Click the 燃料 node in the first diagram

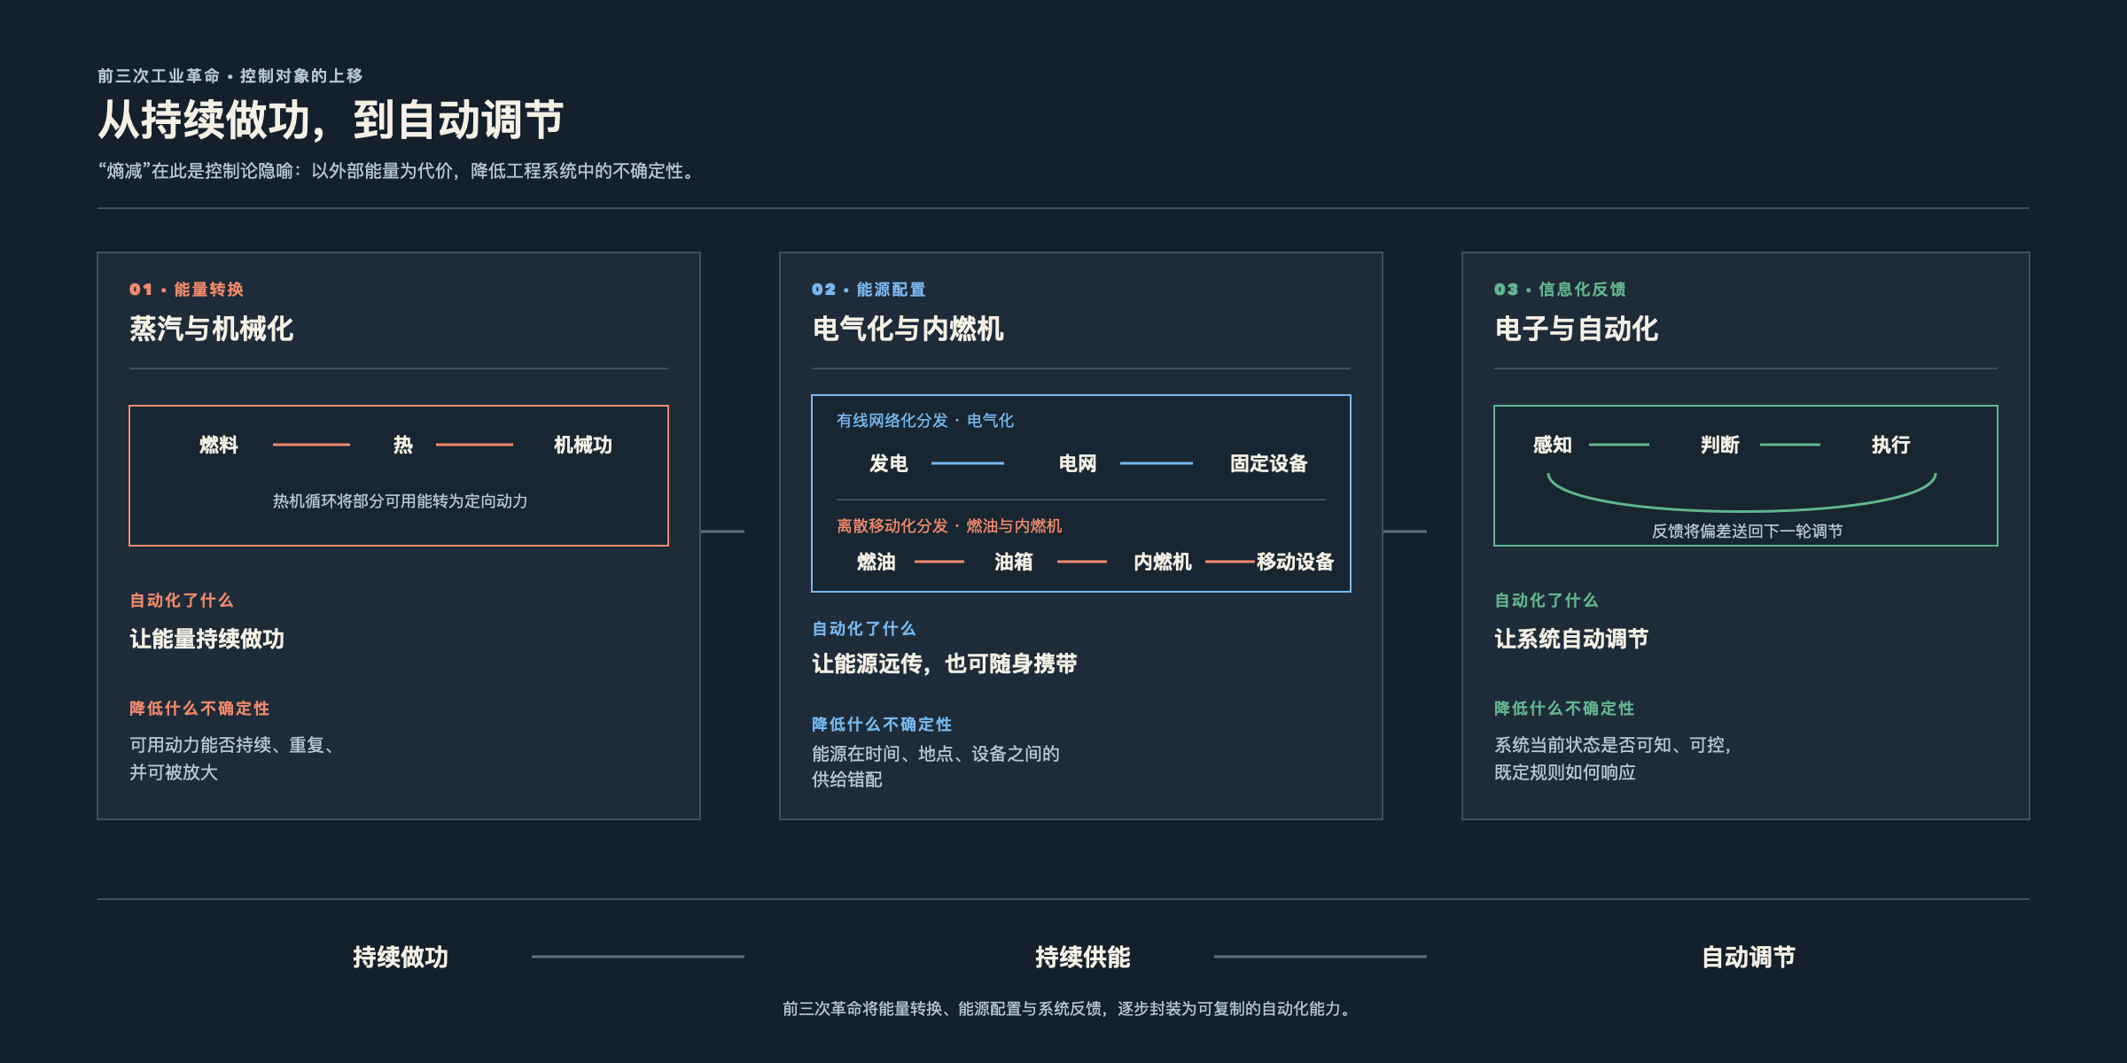[x=219, y=445]
